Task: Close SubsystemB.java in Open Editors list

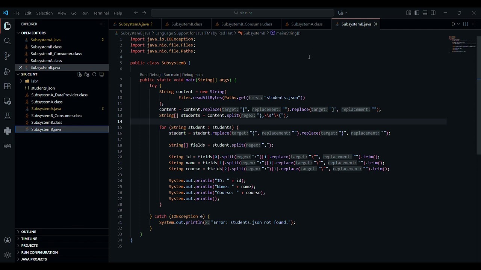Action: pos(21,67)
